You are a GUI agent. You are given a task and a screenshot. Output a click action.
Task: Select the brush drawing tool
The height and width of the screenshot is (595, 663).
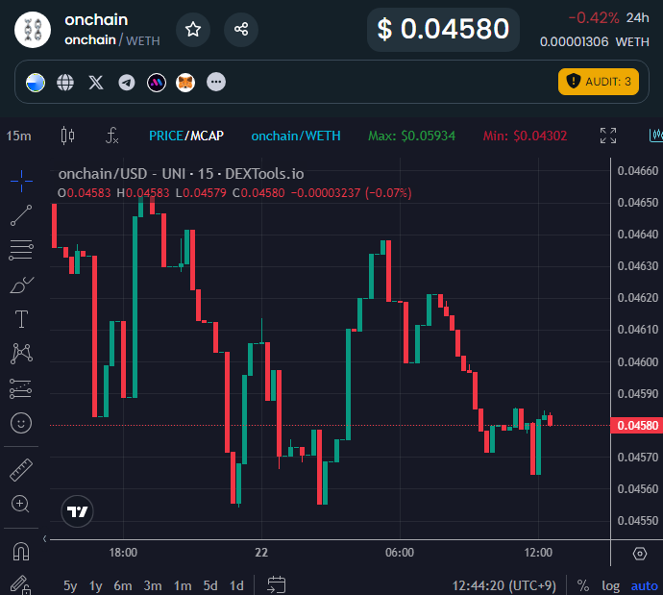(x=21, y=285)
